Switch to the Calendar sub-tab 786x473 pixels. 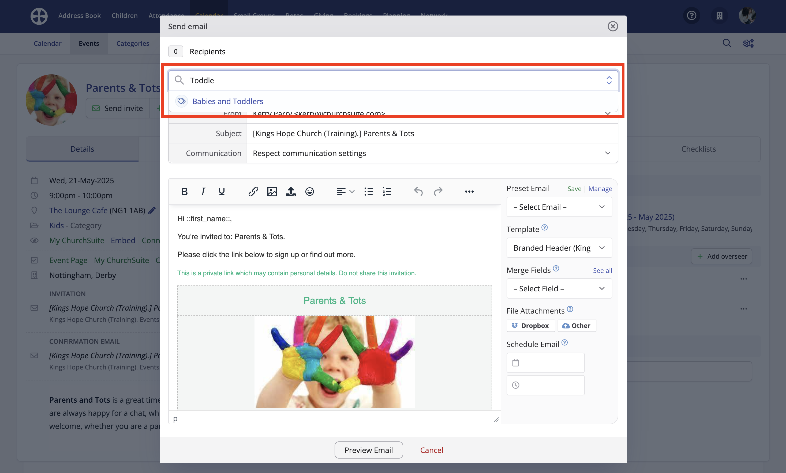click(x=47, y=43)
